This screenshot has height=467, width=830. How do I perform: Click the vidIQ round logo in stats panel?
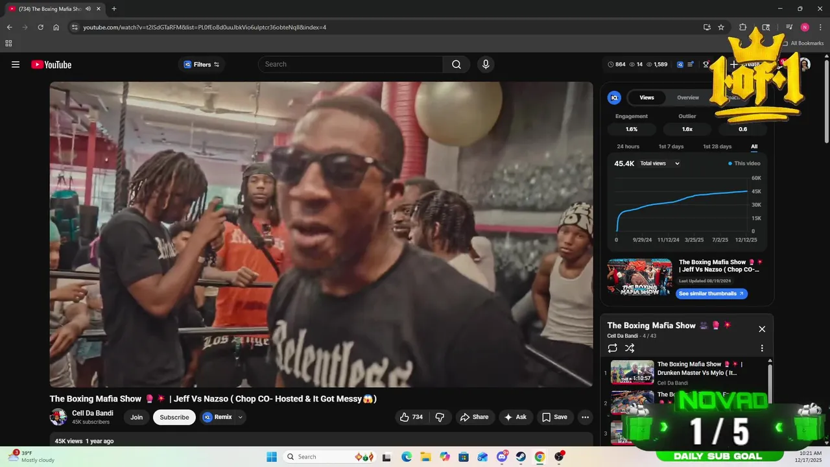click(614, 97)
